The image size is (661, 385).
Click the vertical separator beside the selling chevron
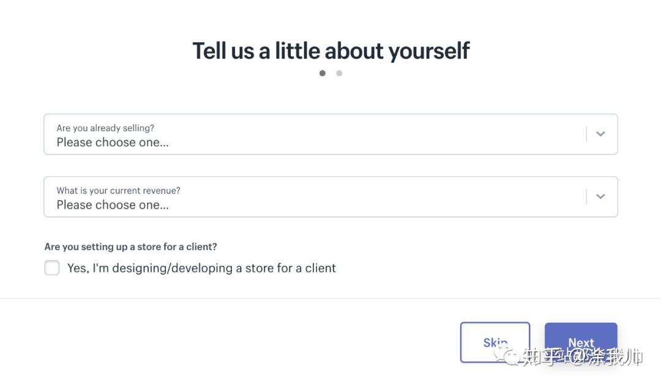click(x=586, y=134)
